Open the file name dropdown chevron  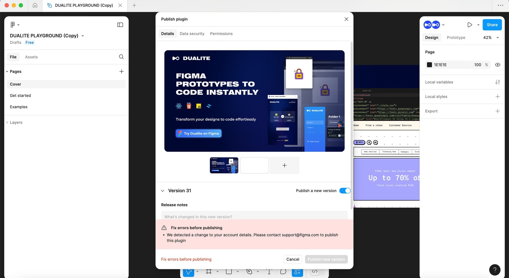point(83,36)
